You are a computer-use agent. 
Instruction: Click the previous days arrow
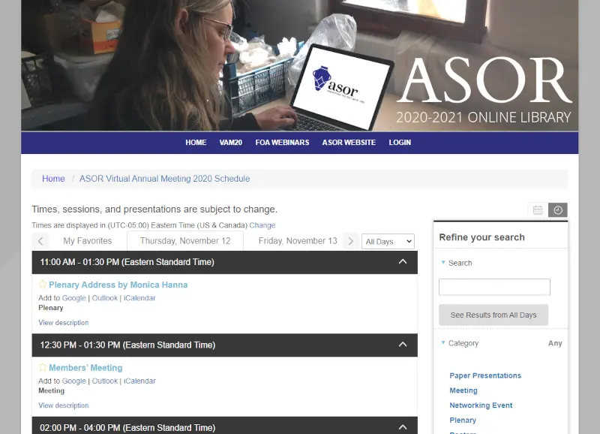41,241
